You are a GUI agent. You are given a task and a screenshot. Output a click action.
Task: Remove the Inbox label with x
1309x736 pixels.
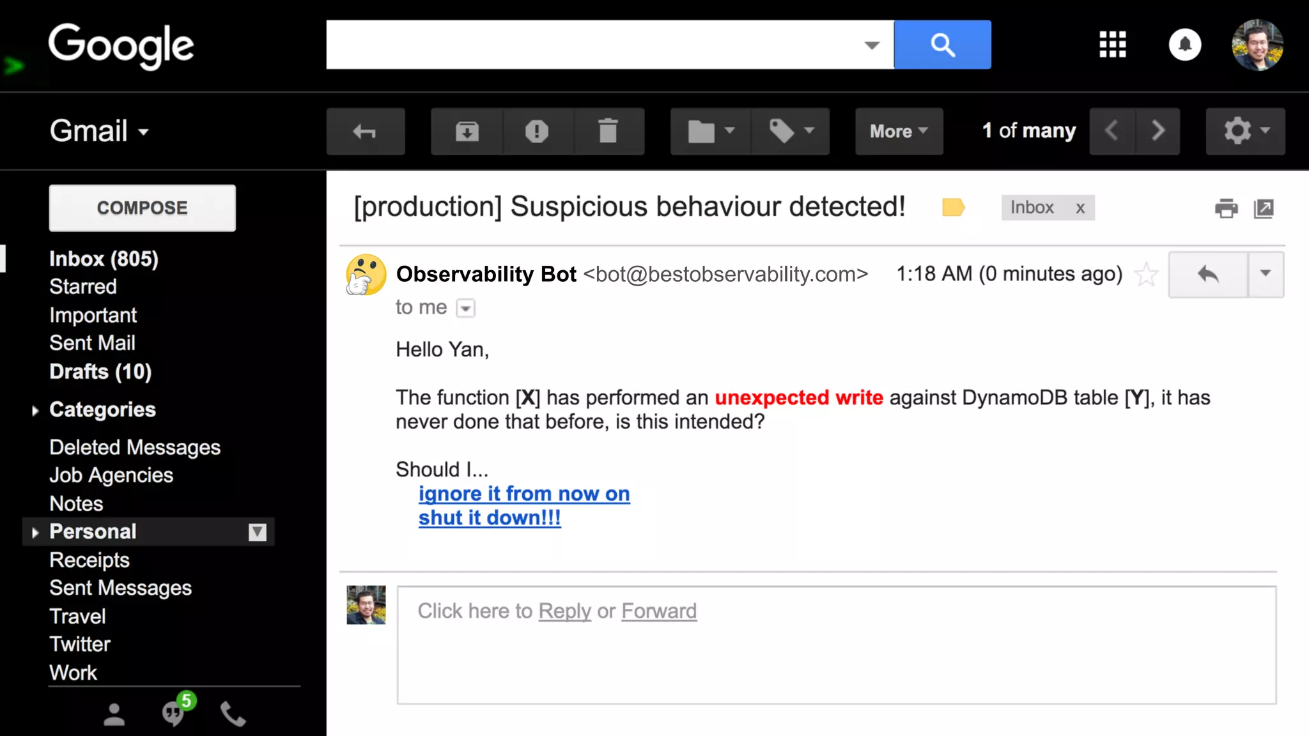click(x=1080, y=208)
